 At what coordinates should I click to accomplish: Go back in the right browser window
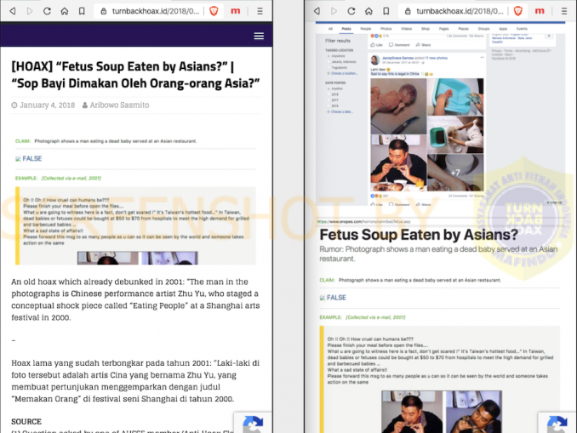pyautogui.click(x=317, y=11)
